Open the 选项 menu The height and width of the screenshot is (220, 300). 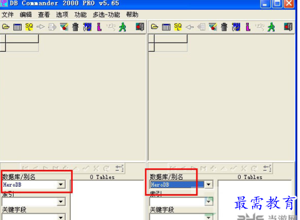[x=62, y=15]
